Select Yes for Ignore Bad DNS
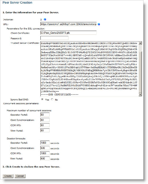The image size is (148, 184). click(42, 99)
